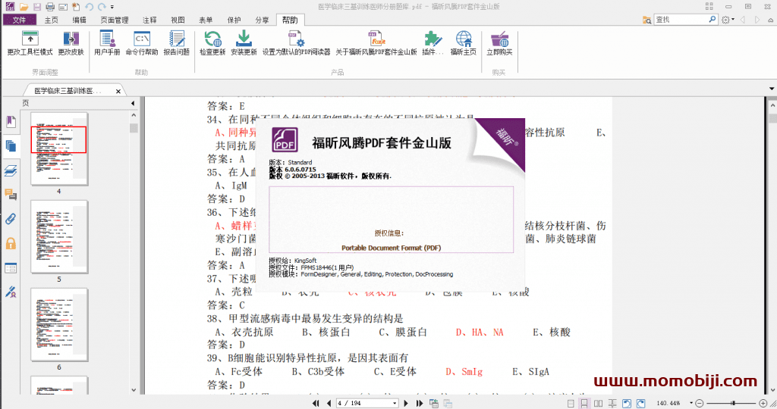Select facing pages view mode

599,404
